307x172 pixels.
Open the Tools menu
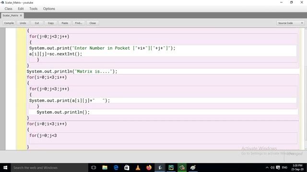[x=33, y=9]
